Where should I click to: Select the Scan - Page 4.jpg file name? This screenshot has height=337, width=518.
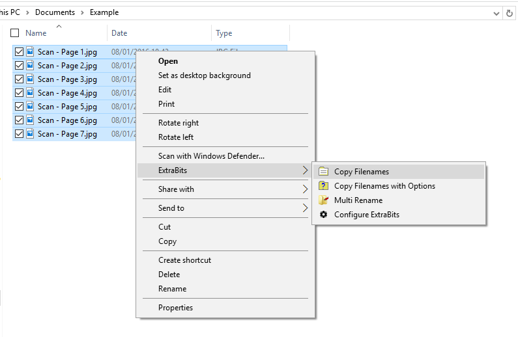pyautogui.click(x=67, y=93)
